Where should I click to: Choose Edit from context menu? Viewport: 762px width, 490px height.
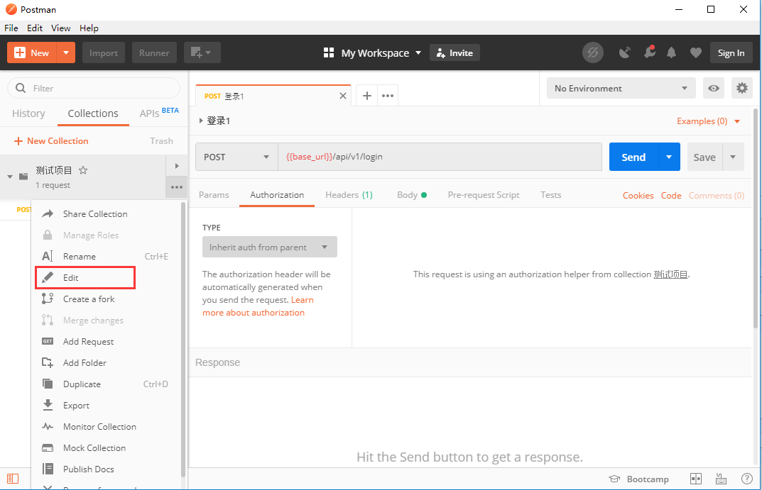pyautogui.click(x=85, y=277)
